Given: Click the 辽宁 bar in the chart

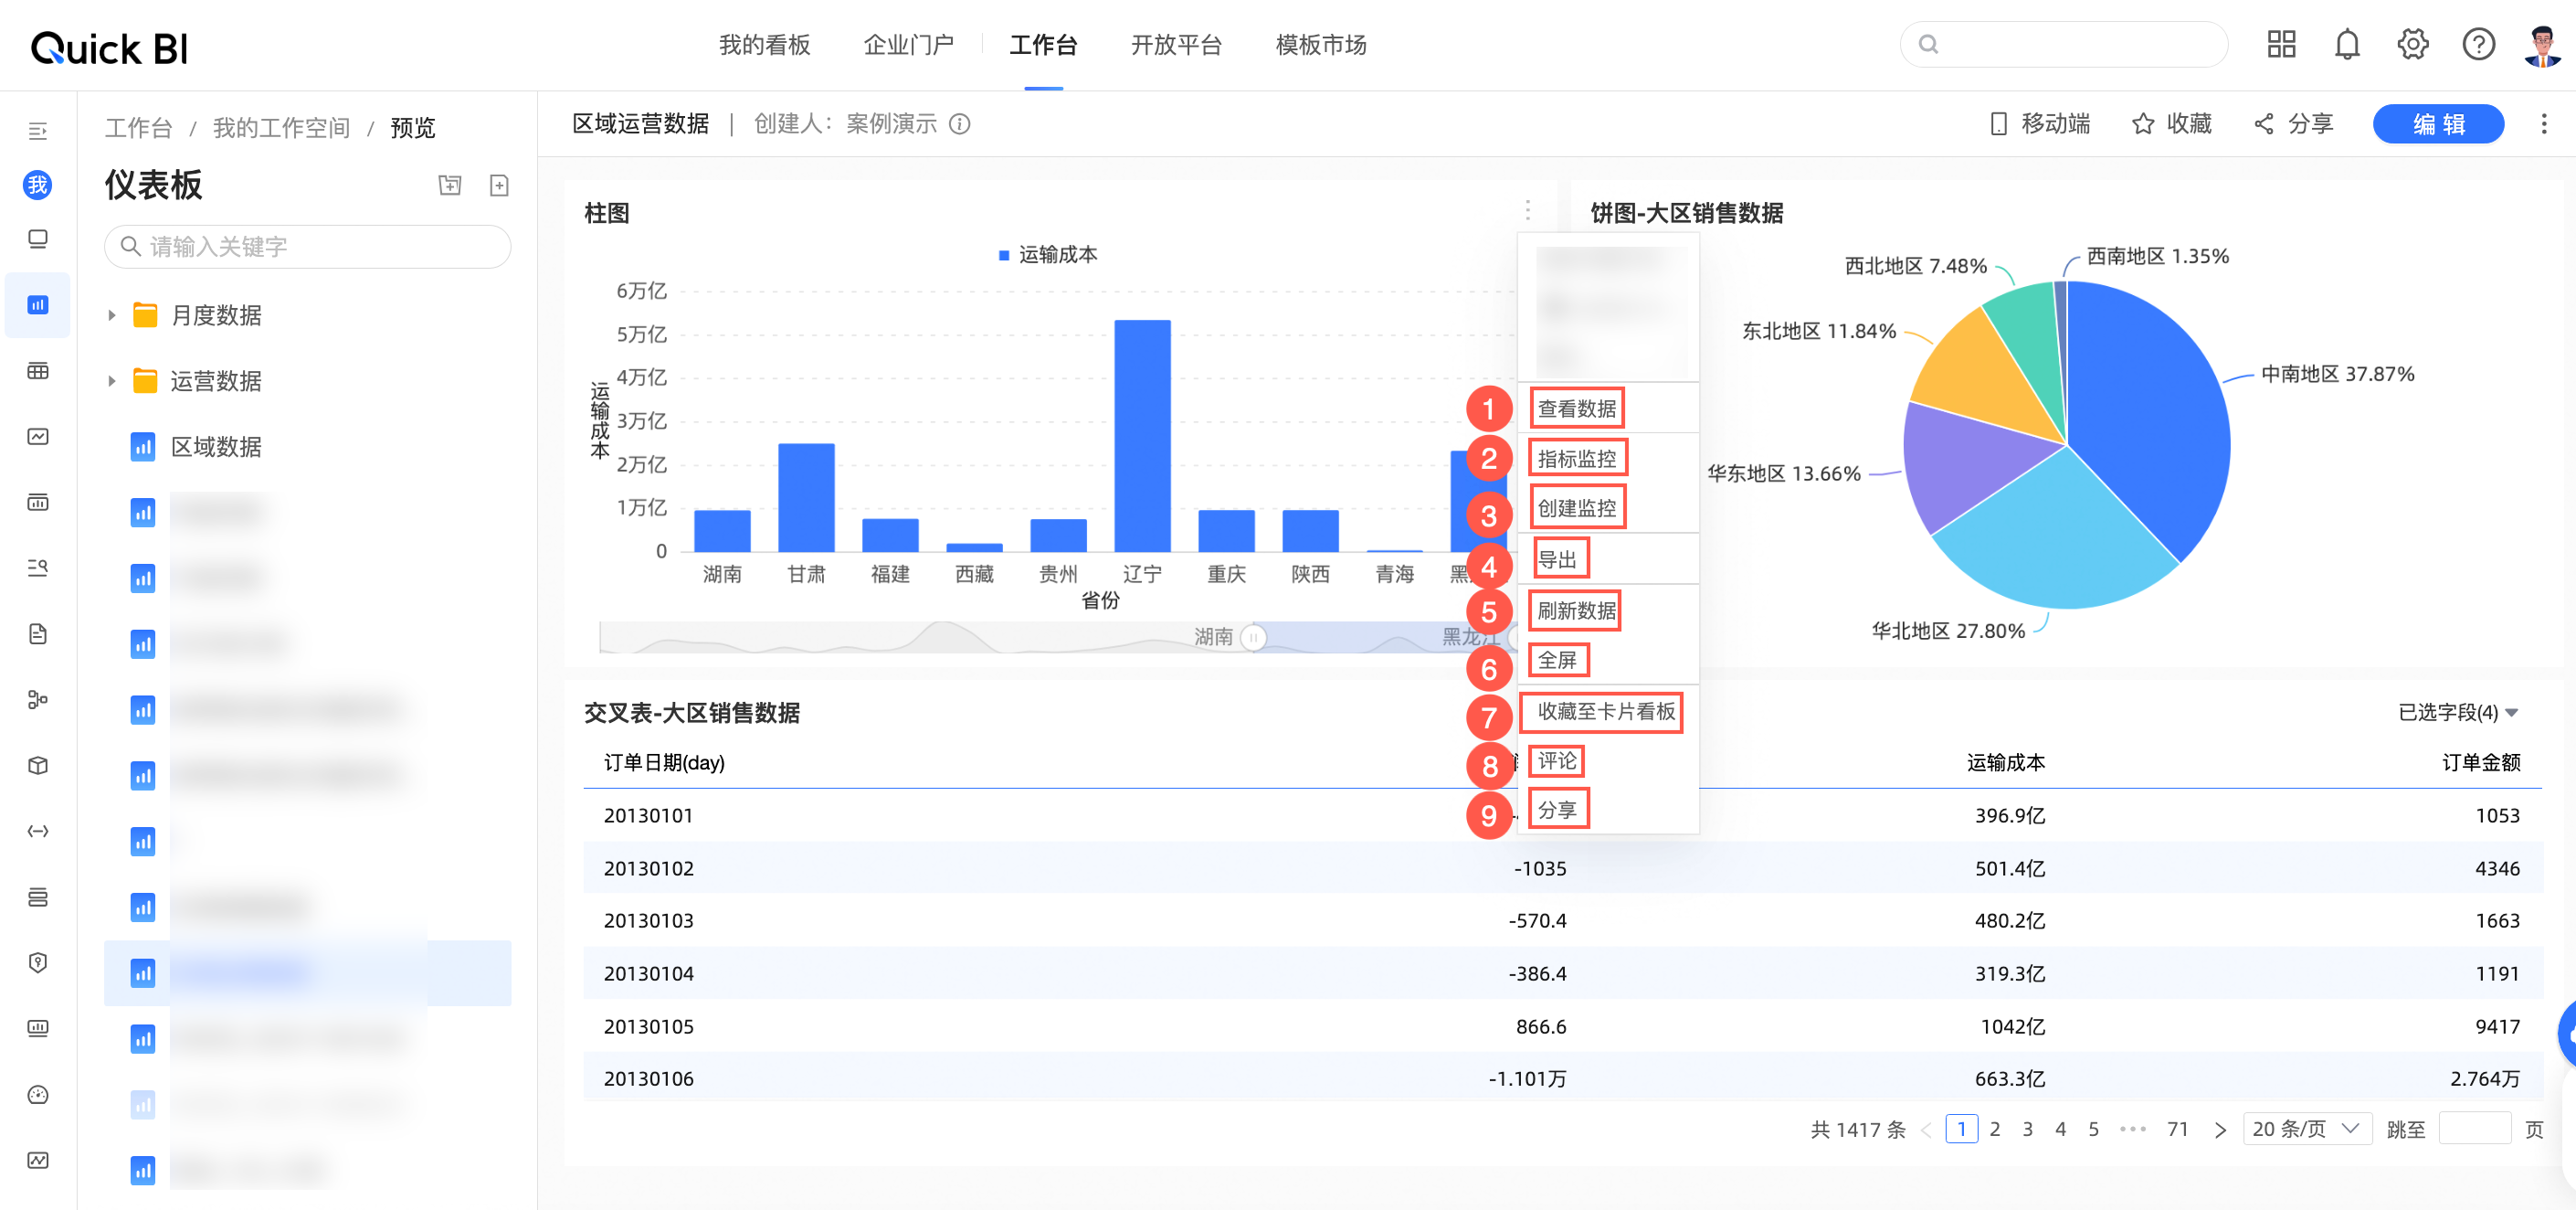Looking at the screenshot, I should tap(1142, 435).
